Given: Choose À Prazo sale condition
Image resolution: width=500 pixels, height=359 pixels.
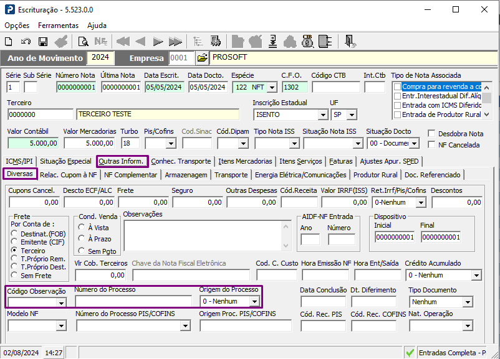Looking at the screenshot, I should point(82,239).
